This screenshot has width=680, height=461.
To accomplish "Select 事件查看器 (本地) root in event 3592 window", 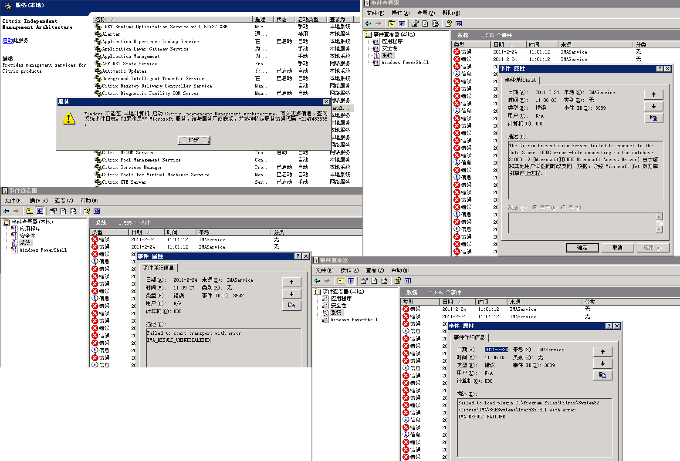I will coord(32,222).
